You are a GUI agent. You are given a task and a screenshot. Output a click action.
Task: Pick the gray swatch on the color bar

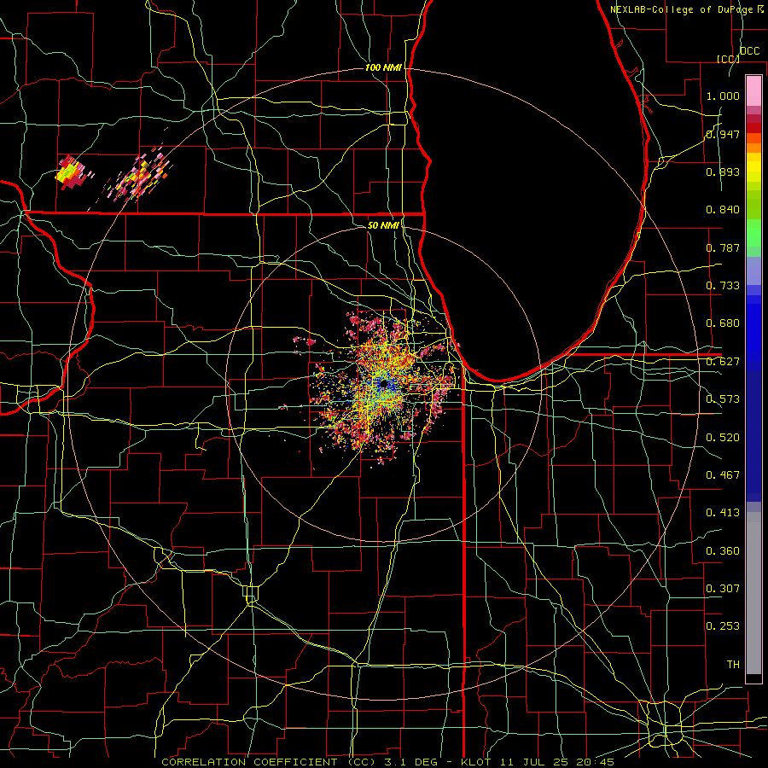point(753,593)
